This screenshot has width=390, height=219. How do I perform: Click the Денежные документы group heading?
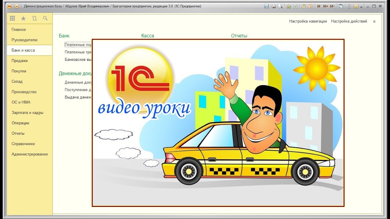pyautogui.click(x=75, y=73)
